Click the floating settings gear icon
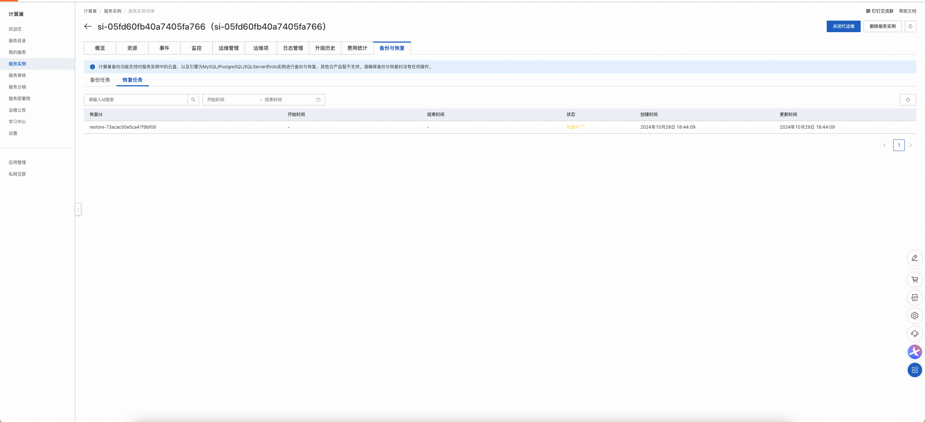Image resolution: width=925 pixels, height=422 pixels. click(x=915, y=316)
